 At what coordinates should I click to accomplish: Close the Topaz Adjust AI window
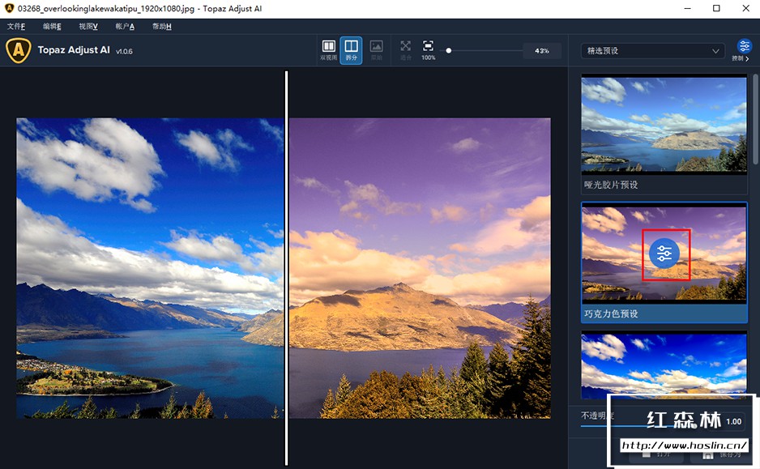click(x=746, y=8)
